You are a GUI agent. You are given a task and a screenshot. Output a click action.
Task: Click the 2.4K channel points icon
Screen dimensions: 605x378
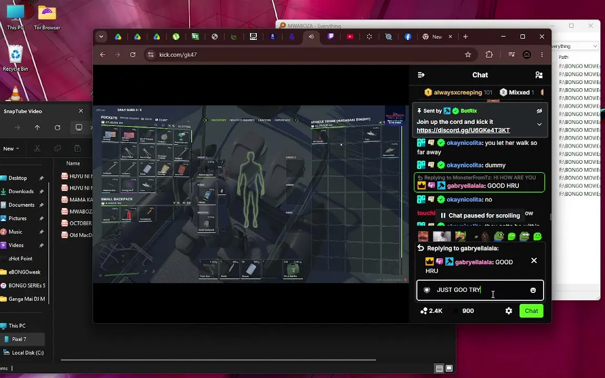tap(424, 311)
